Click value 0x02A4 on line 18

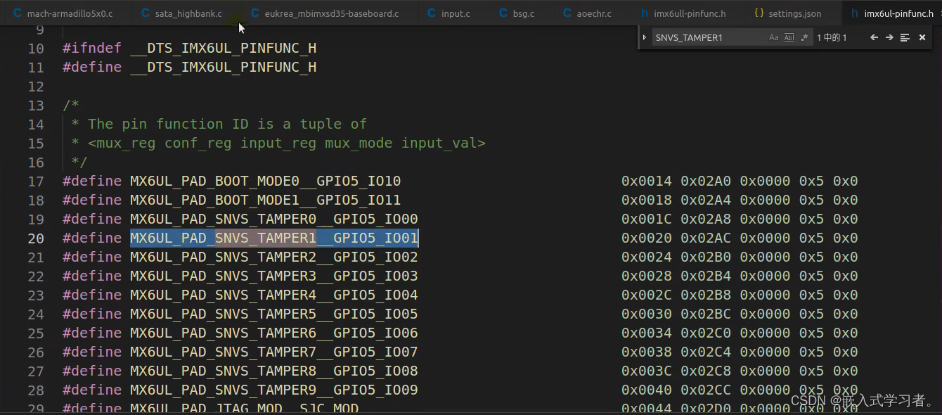pyautogui.click(x=706, y=200)
